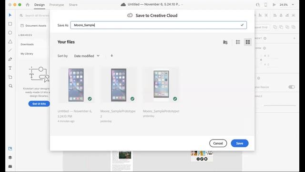This screenshot has height=172, width=305.
Task: Go to the Home screen icon
Action: 28,5
